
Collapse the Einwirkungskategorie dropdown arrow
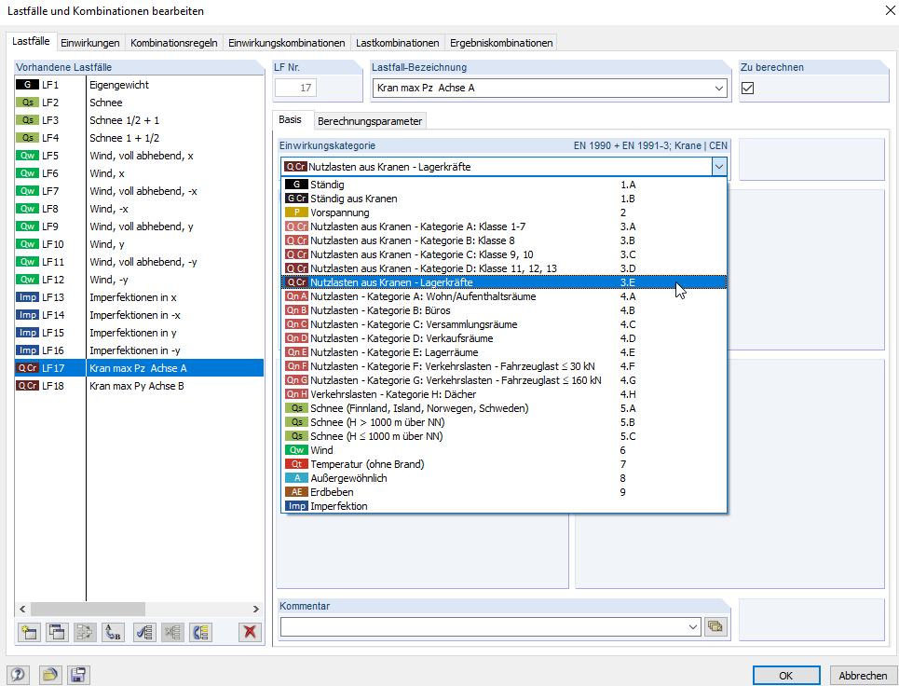click(x=719, y=167)
